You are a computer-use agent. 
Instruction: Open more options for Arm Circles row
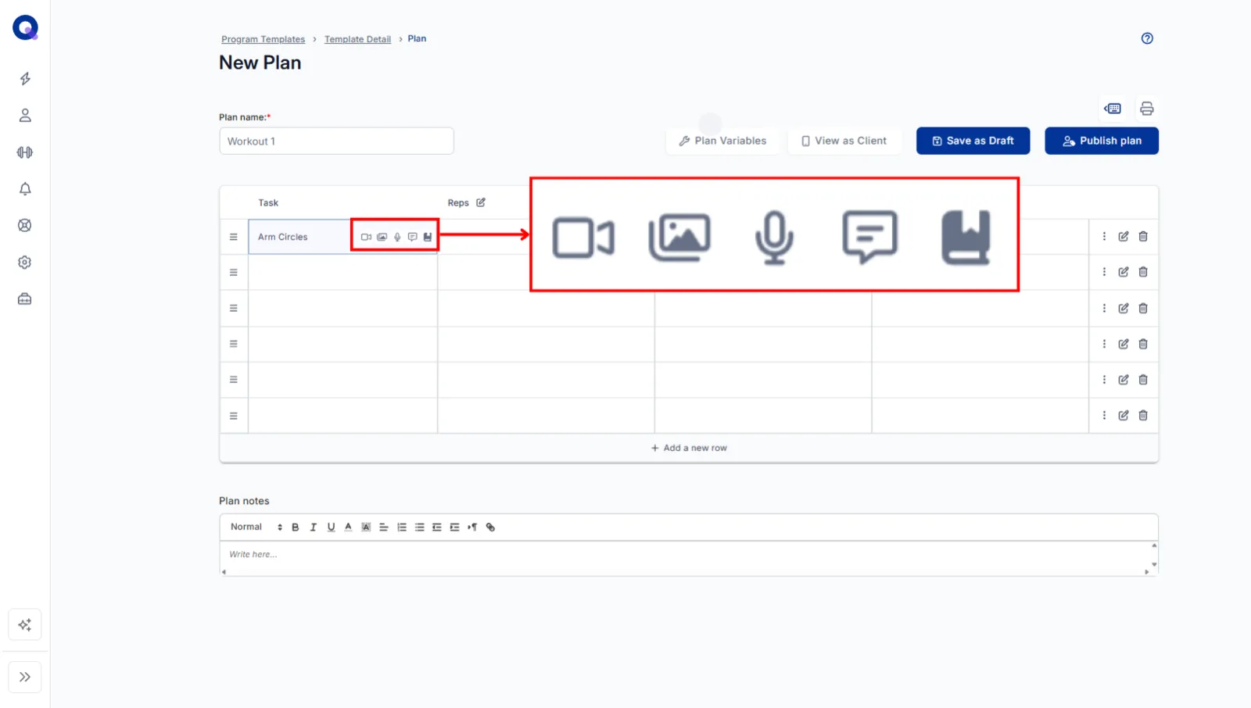click(1104, 236)
